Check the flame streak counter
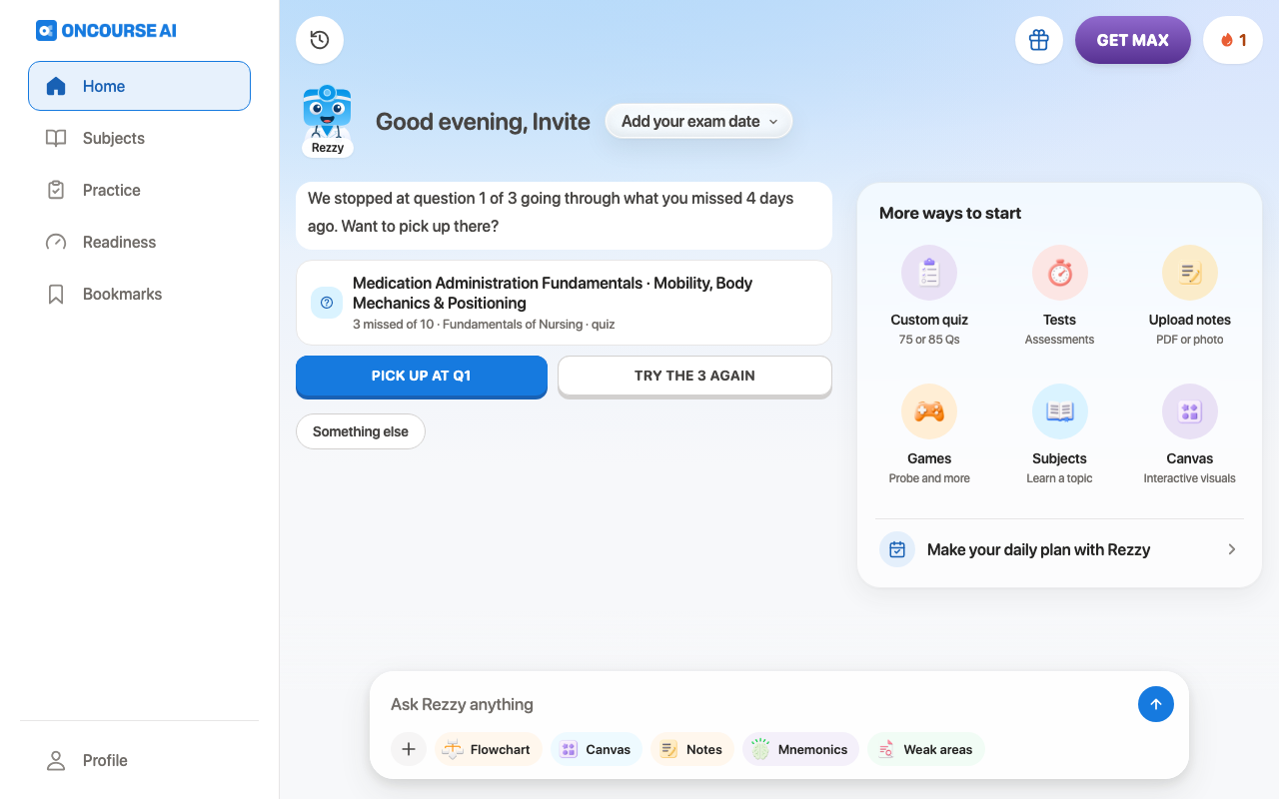The height and width of the screenshot is (799, 1279). point(1233,40)
